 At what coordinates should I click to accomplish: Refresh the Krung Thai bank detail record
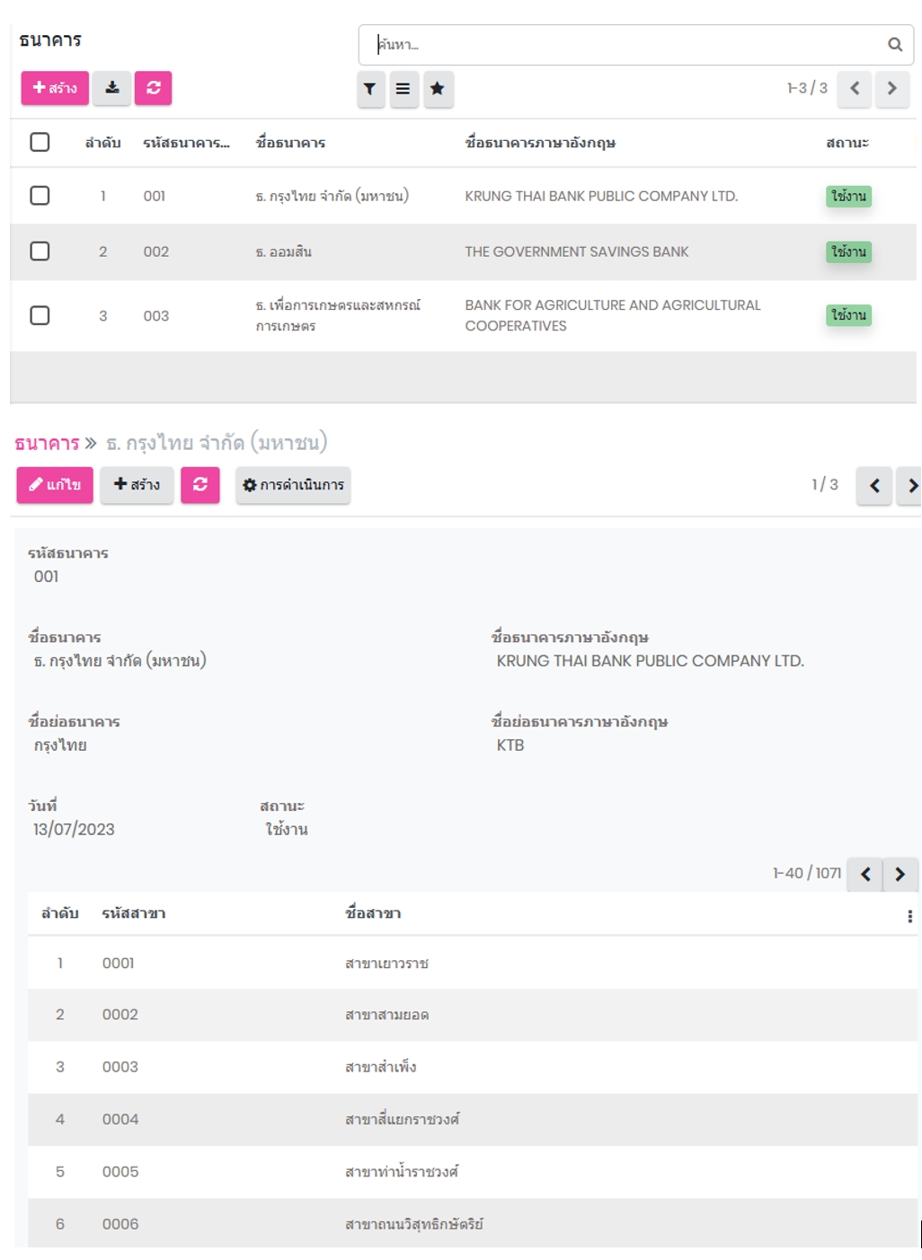pos(199,485)
